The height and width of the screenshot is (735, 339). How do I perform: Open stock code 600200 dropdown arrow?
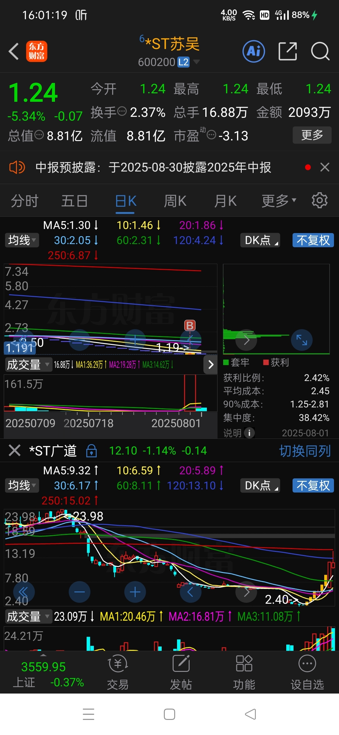click(x=196, y=62)
